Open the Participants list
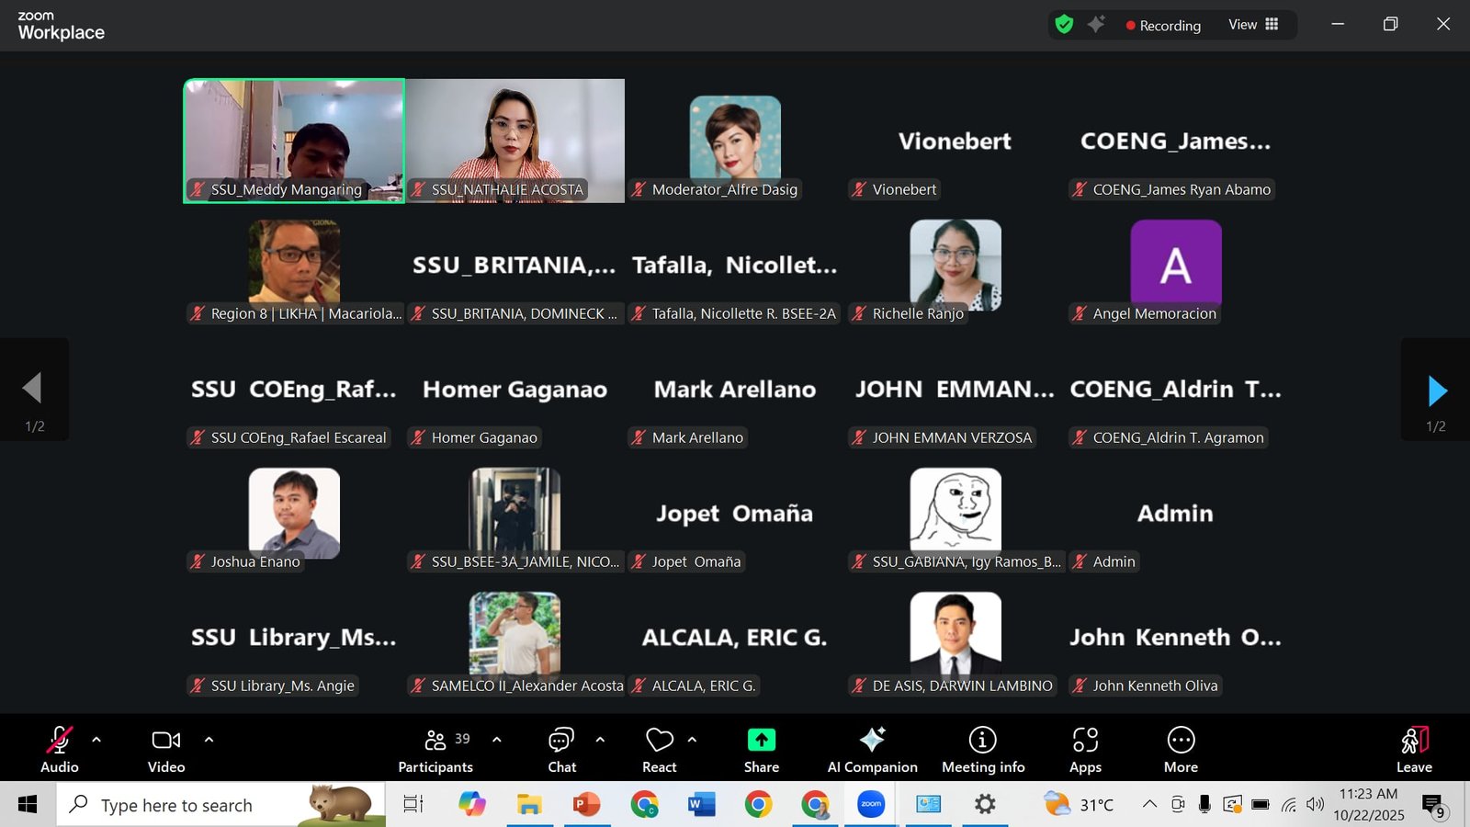The width and height of the screenshot is (1470, 827). 435,749
